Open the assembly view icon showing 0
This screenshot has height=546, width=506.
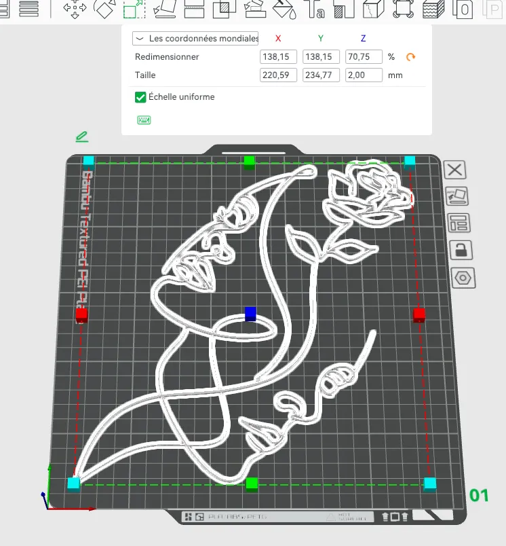coord(463,8)
